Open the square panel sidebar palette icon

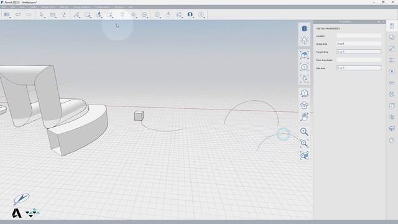coord(392,106)
